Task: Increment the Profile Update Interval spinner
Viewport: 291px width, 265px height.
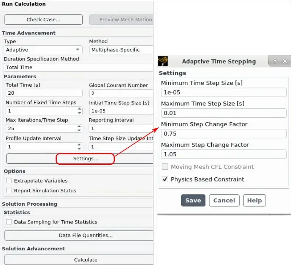Action: 79,145
